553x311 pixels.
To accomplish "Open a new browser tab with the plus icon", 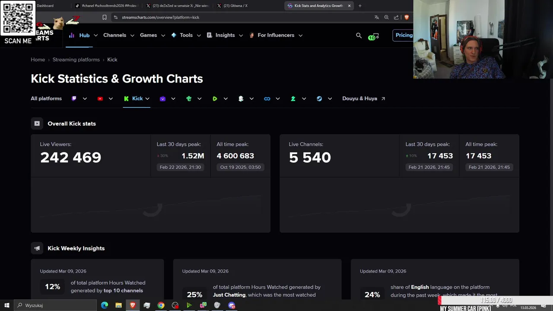I will [x=360, y=6].
